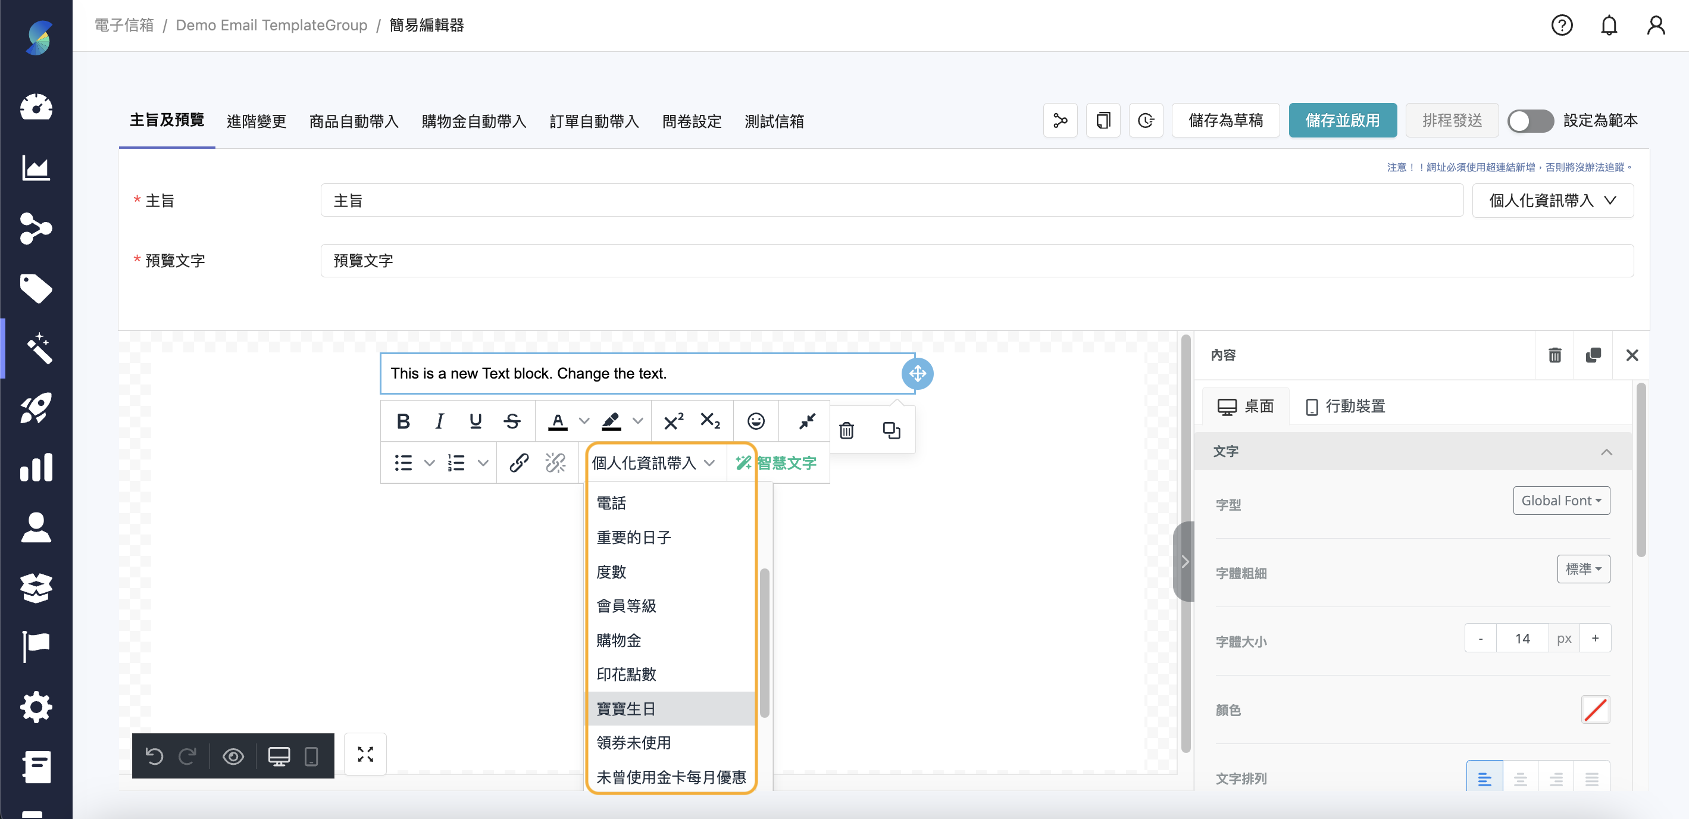
Task: Click the 儲存並啟用 button
Action: [x=1343, y=120]
